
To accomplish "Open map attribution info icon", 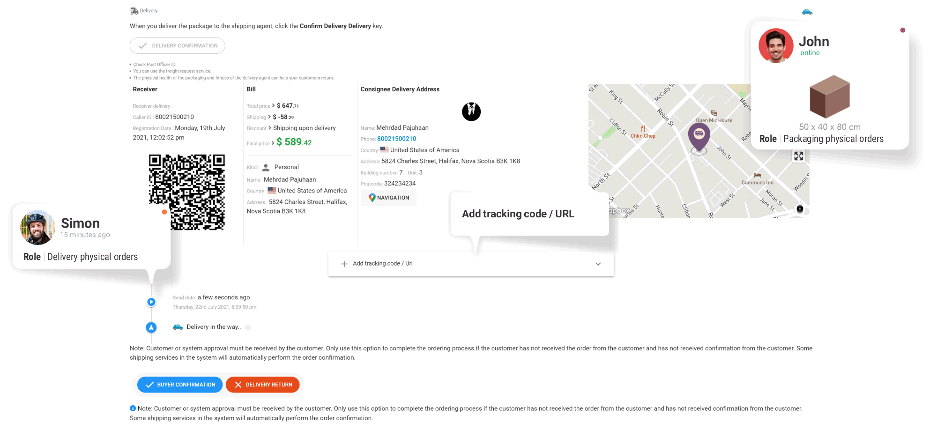I will (x=800, y=209).
